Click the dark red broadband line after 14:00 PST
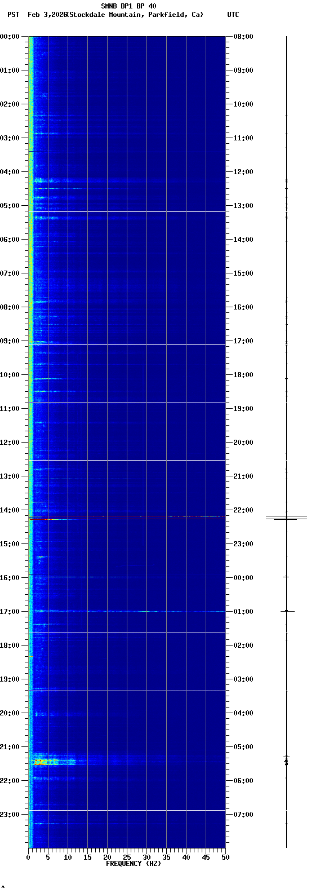The image size is (311, 893). point(127,519)
